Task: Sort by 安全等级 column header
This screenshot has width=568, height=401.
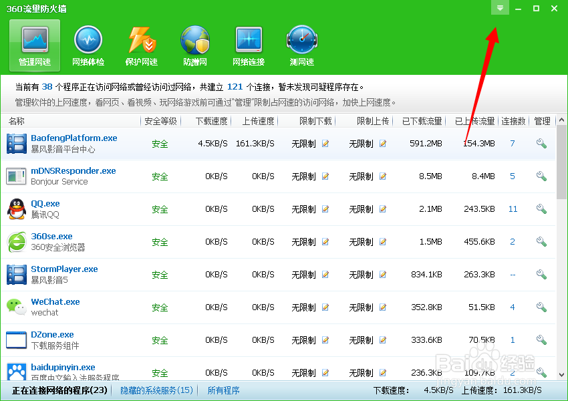Action: 160,121
